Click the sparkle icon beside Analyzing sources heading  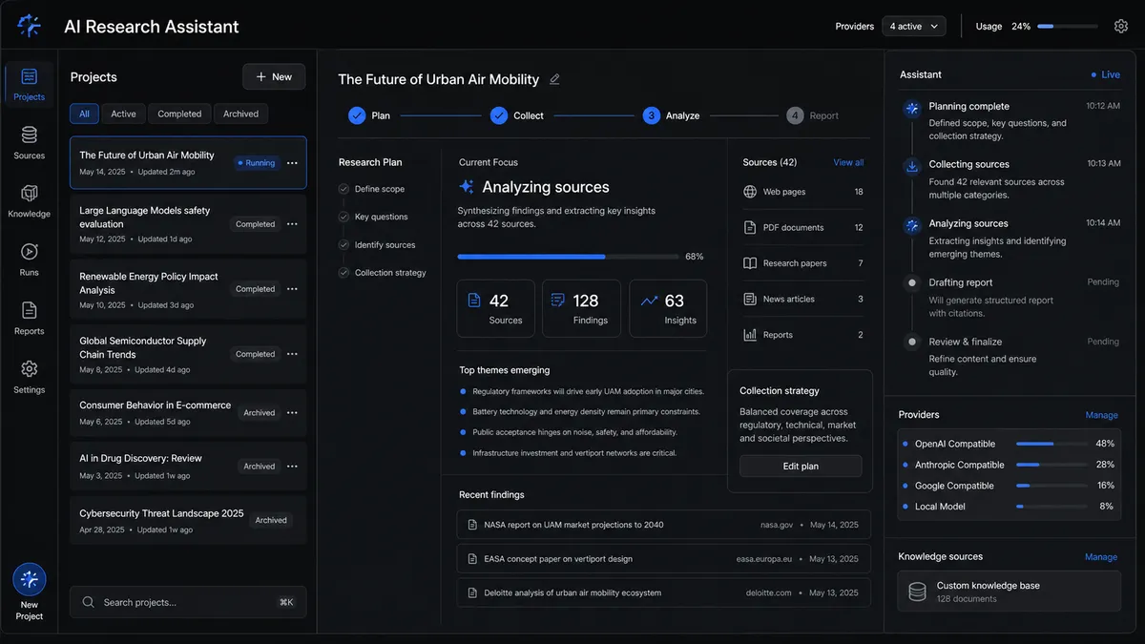click(x=467, y=187)
